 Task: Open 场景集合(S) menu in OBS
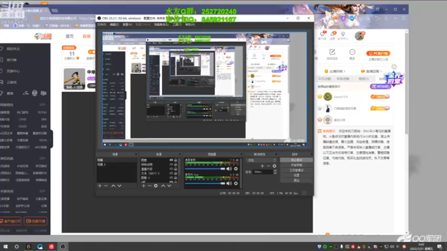point(161,25)
